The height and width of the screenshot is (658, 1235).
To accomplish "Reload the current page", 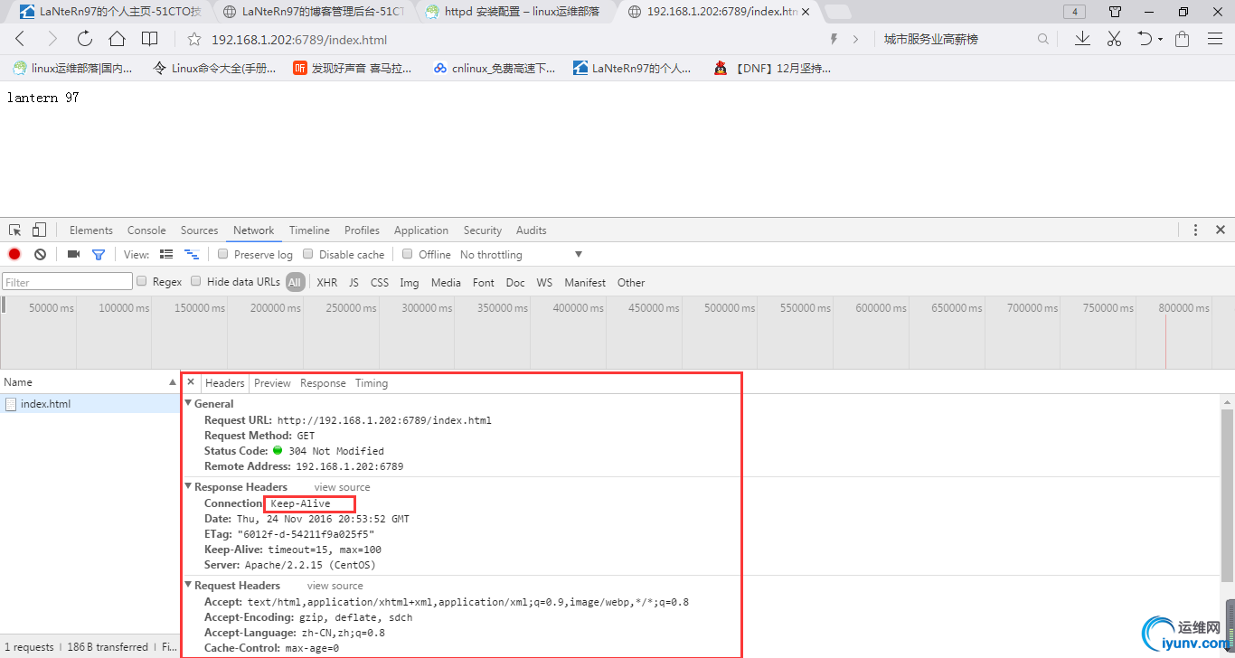I will [85, 39].
